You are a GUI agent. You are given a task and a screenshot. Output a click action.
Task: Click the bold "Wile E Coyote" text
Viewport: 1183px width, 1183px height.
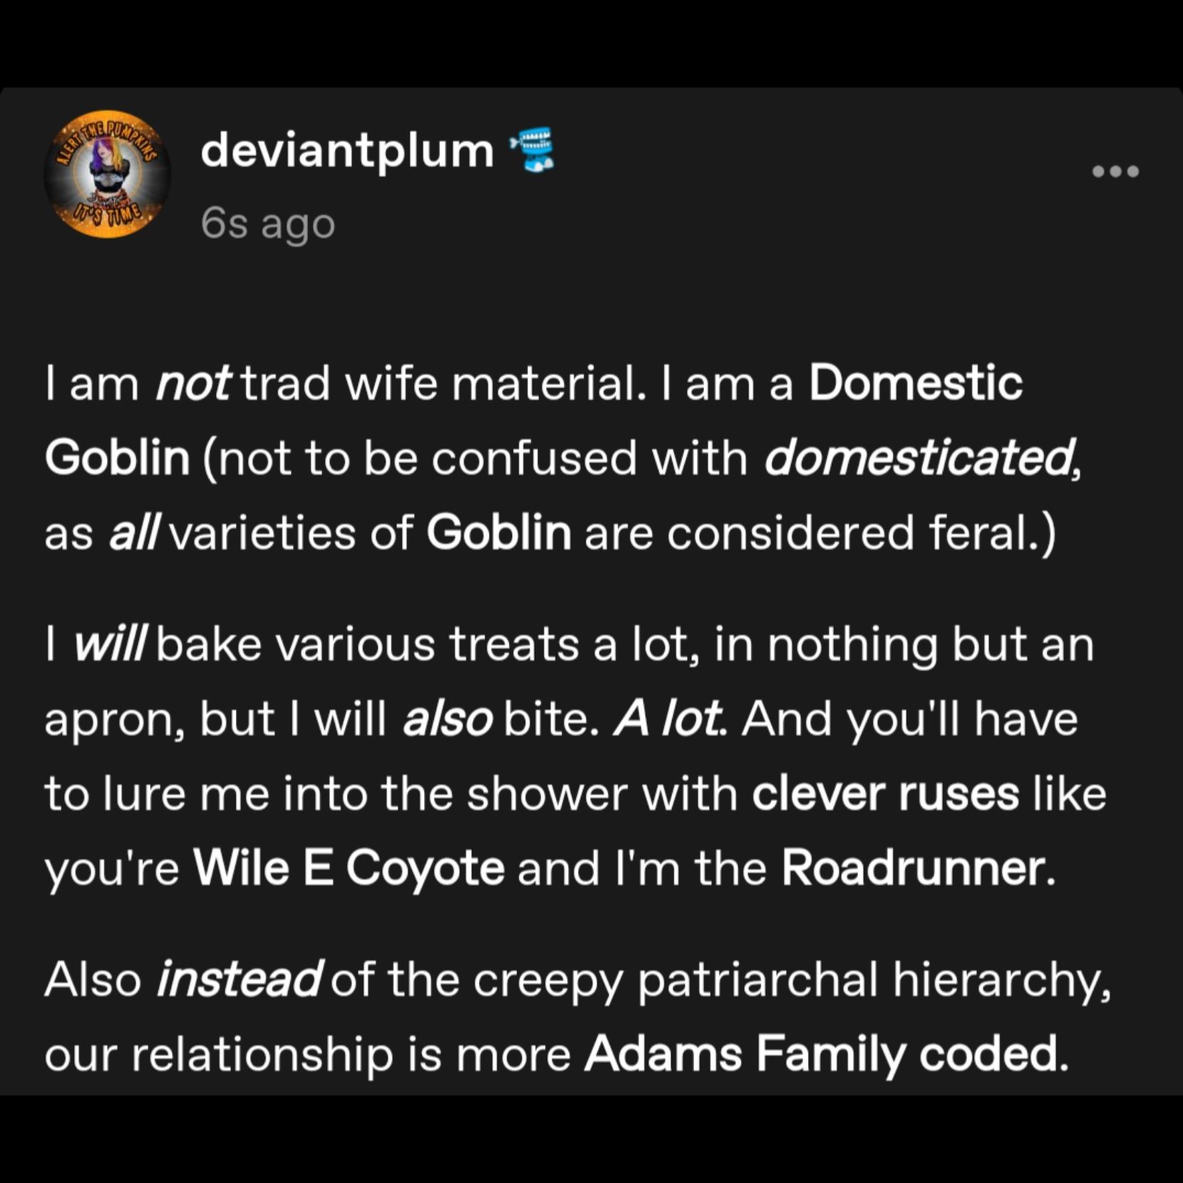(348, 868)
